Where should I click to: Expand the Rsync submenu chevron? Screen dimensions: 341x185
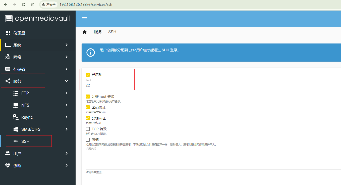(67, 117)
